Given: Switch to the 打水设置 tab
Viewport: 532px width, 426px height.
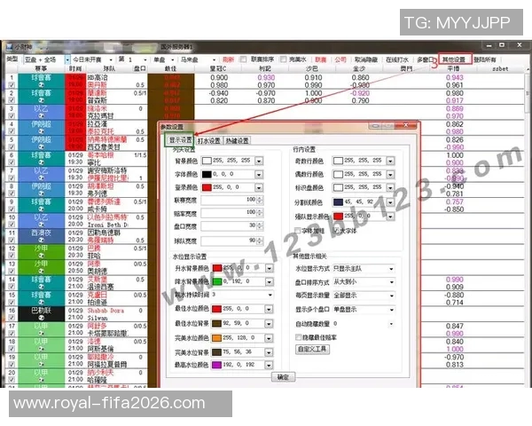Looking at the screenshot, I should (x=208, y=140).
